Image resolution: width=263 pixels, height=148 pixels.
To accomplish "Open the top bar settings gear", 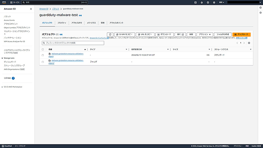I will tap(214, 2).
